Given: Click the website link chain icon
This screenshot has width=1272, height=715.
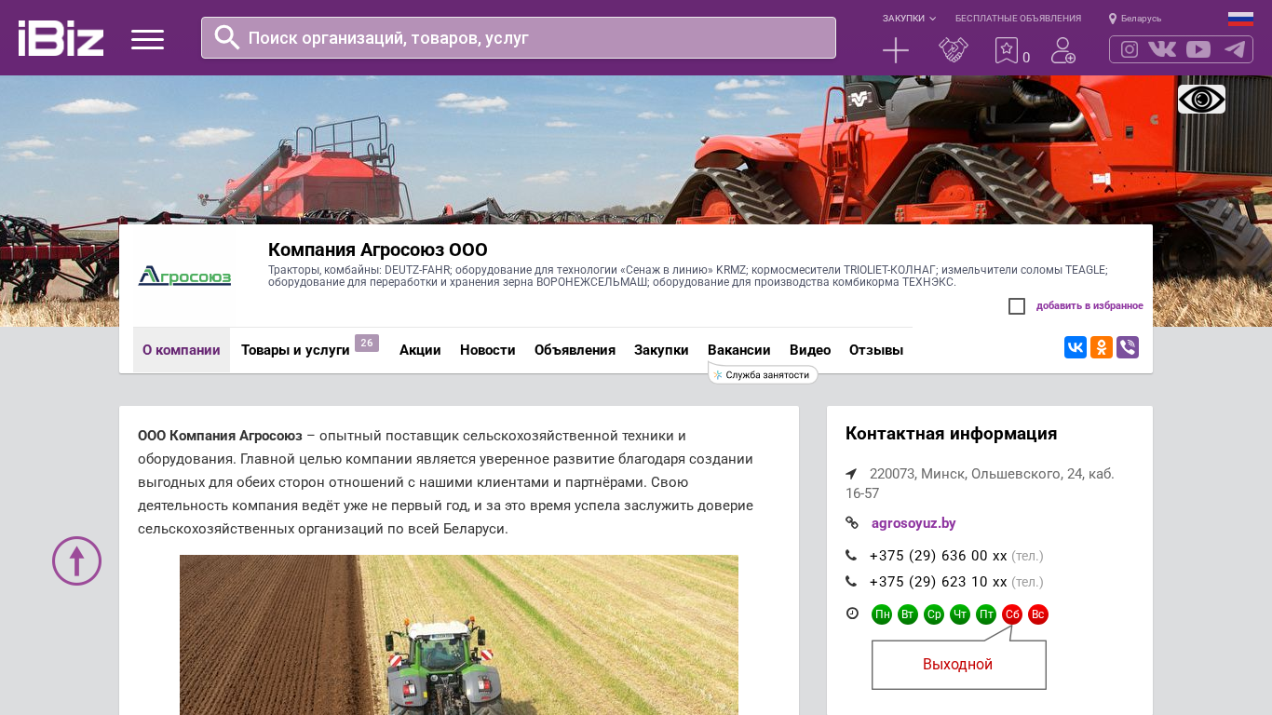Looking at the screenshot, I should pyautogui.click(x=851, y=523).
